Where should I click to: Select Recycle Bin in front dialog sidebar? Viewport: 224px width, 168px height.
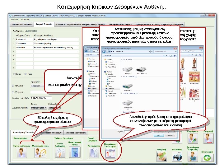coord(110,96)
